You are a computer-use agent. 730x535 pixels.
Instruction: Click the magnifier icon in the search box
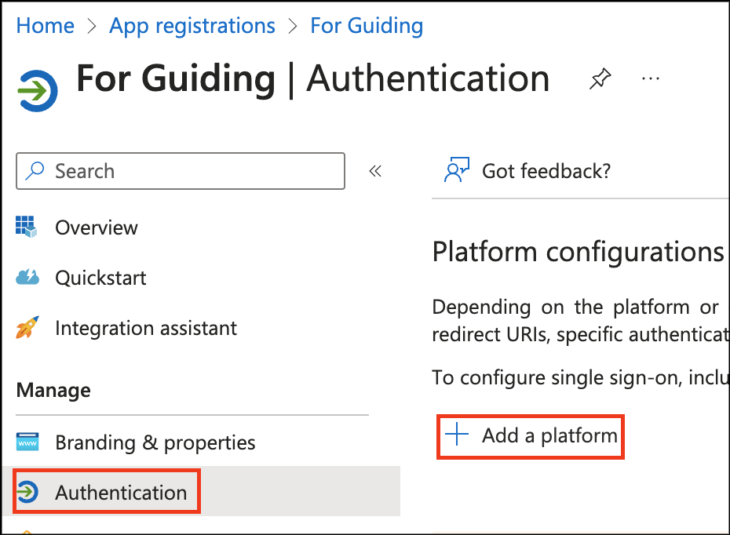(x=35, y=170)
